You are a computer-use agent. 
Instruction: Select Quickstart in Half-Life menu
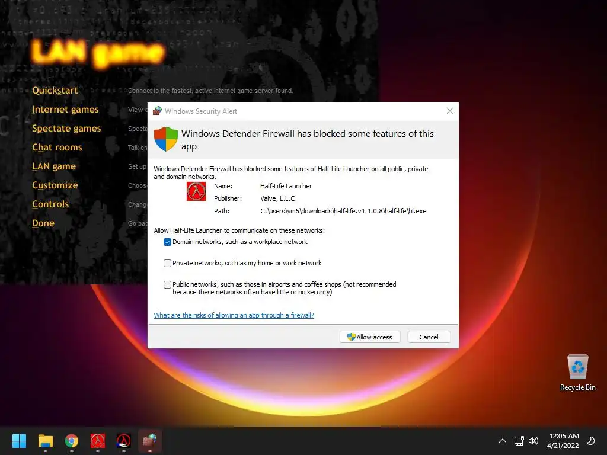[x=55, y=91]
